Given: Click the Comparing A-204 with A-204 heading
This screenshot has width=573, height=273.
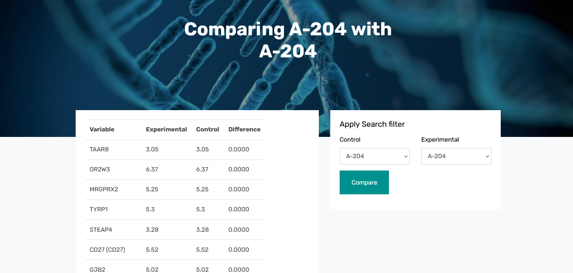Looking at the screenshot, I should pos(288,40).
